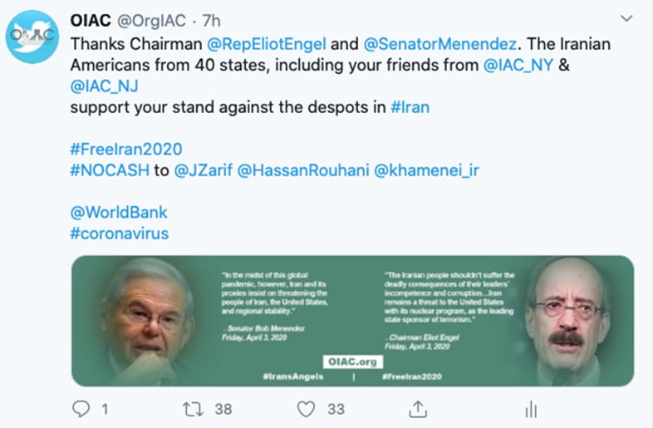Go to the @HassanRouhani profile
This screenshot has width=653, height=428.
pyautogui.click(x=303, y=170)
